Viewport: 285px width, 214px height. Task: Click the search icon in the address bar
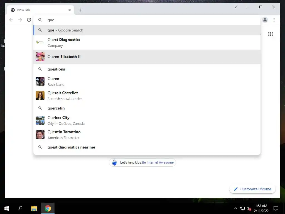pyautogui.click(x=40, y=20)
